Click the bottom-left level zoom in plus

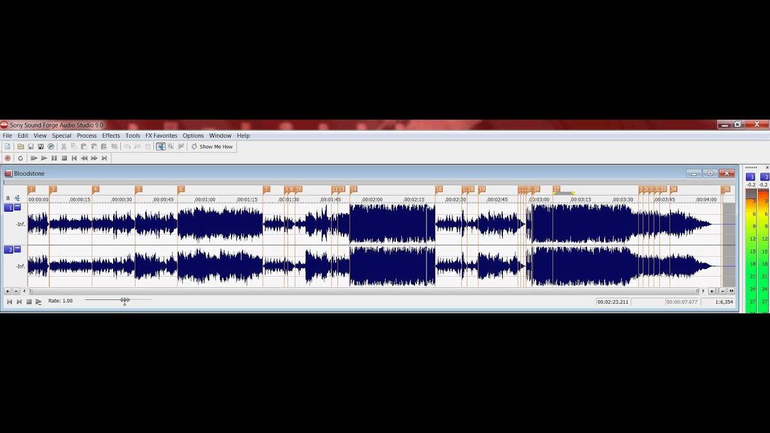tap(8, 291)
